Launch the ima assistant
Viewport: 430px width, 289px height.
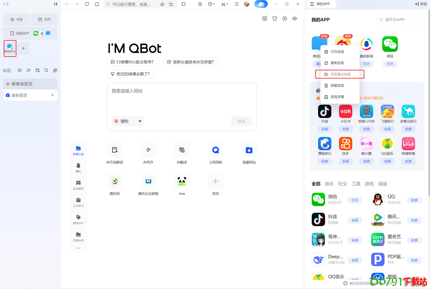(182, 185)
